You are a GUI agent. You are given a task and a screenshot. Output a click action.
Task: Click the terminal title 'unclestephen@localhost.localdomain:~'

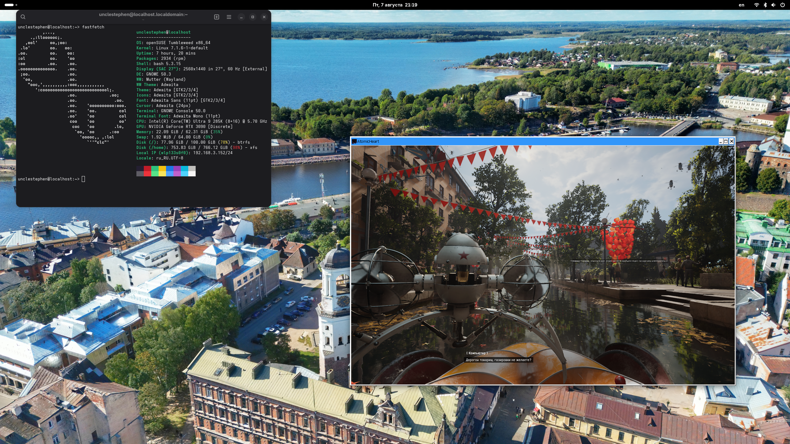click(143, 14)
